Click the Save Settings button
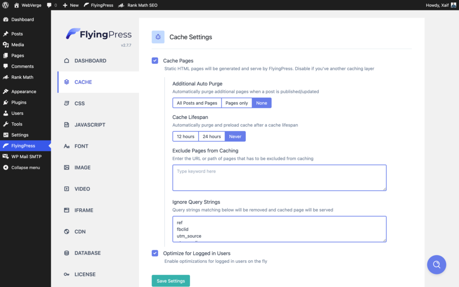The image size is (459, 287). [x=171, y=280]
